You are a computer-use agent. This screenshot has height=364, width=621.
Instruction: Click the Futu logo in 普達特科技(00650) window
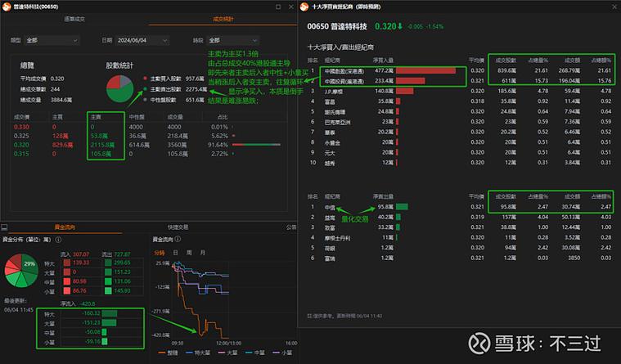tap(6, 7)
